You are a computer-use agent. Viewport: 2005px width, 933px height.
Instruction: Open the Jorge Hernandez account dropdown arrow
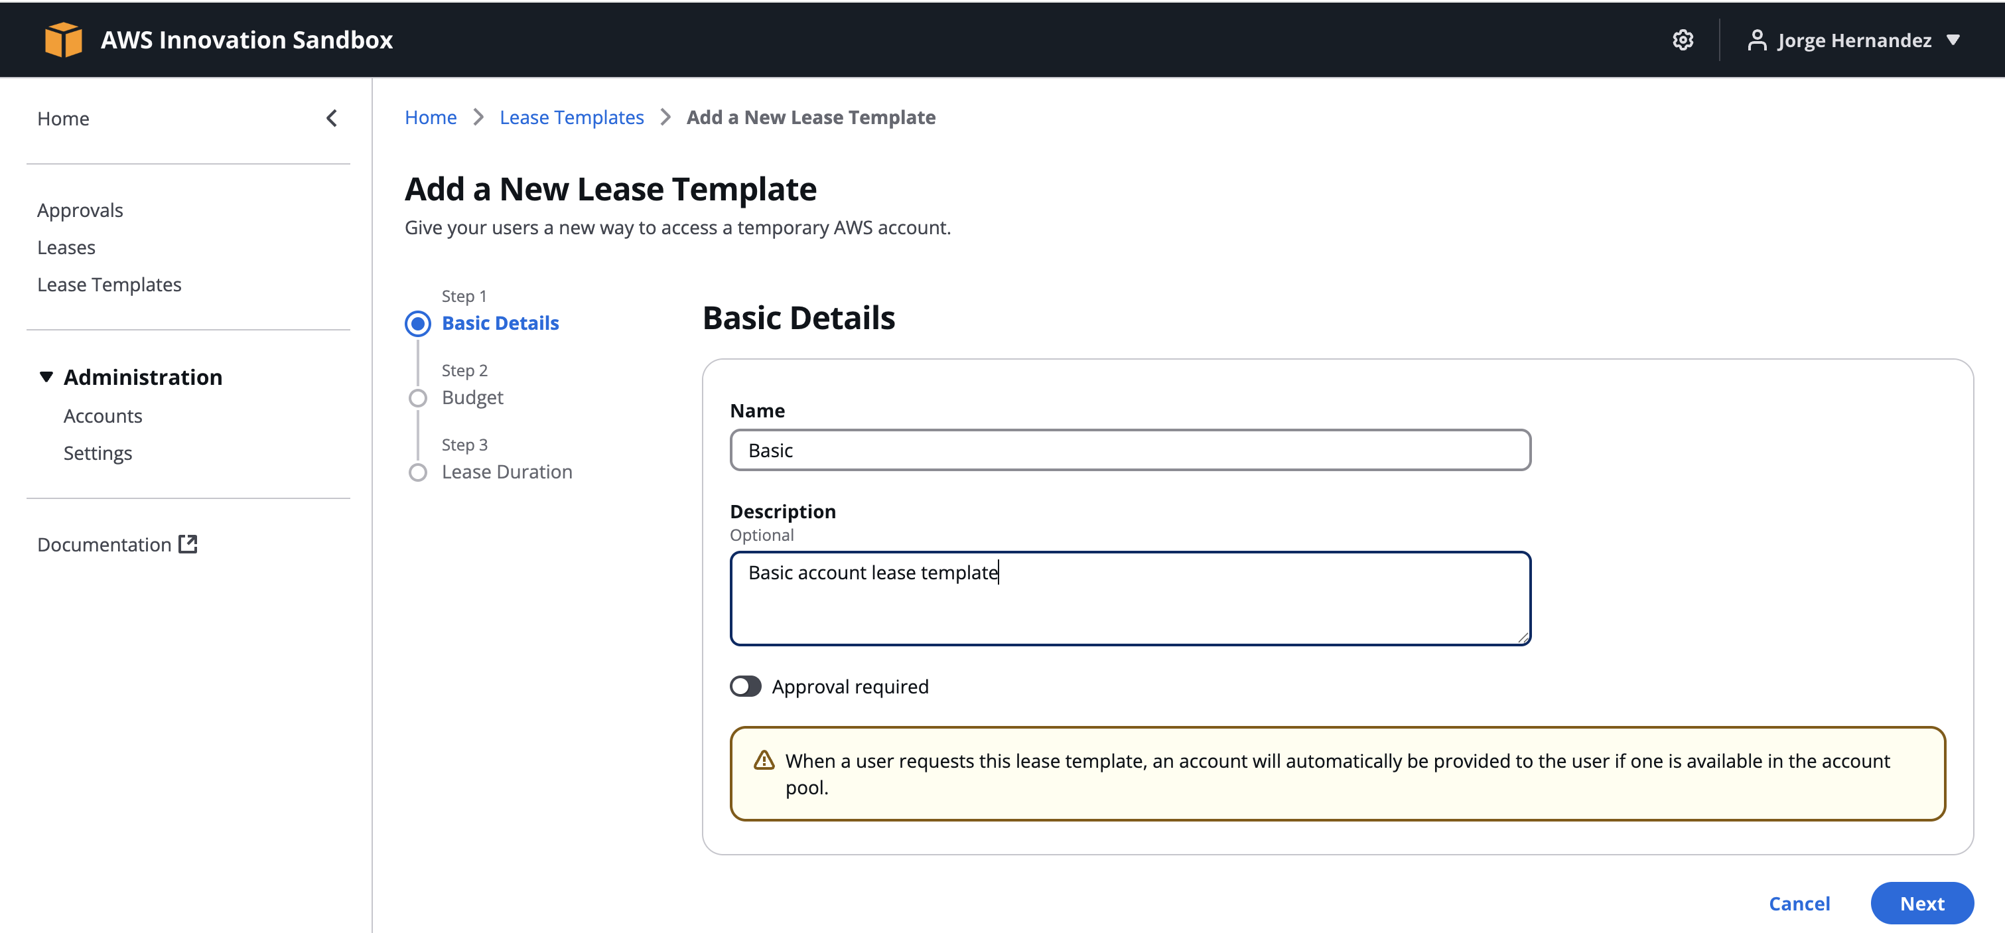point(1953,40)
